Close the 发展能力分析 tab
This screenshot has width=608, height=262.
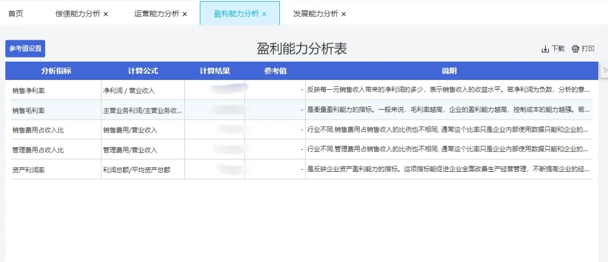[x=344, y=14]
